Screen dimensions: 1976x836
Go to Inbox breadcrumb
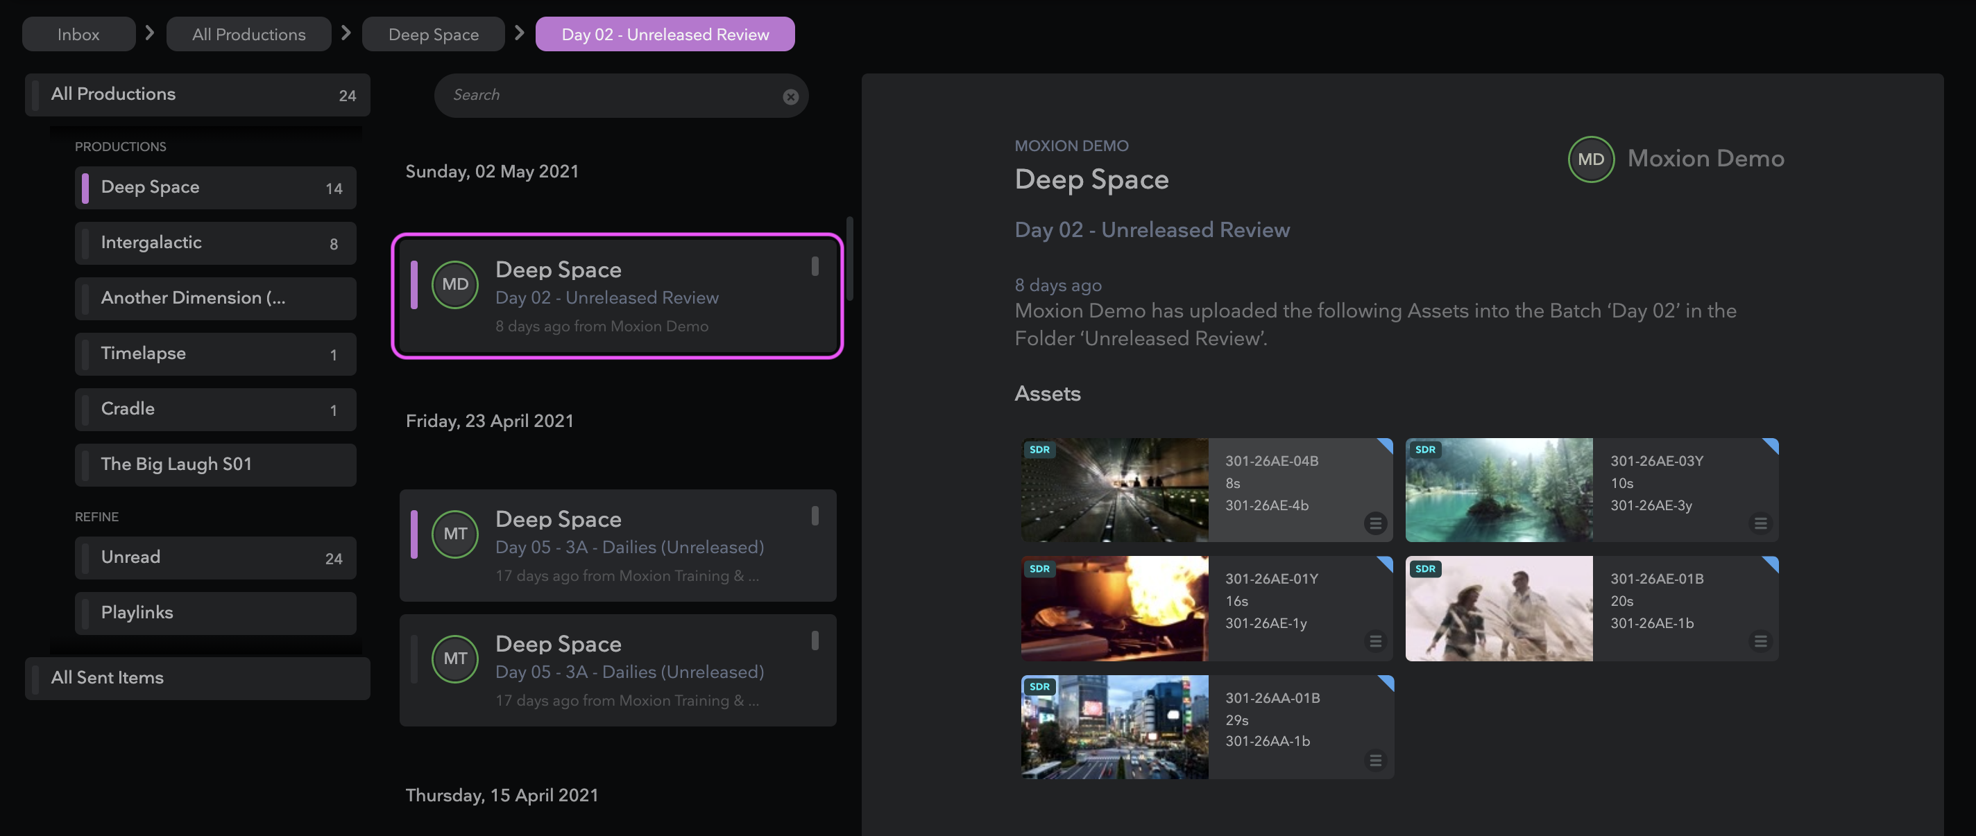[x=78, y=35]
